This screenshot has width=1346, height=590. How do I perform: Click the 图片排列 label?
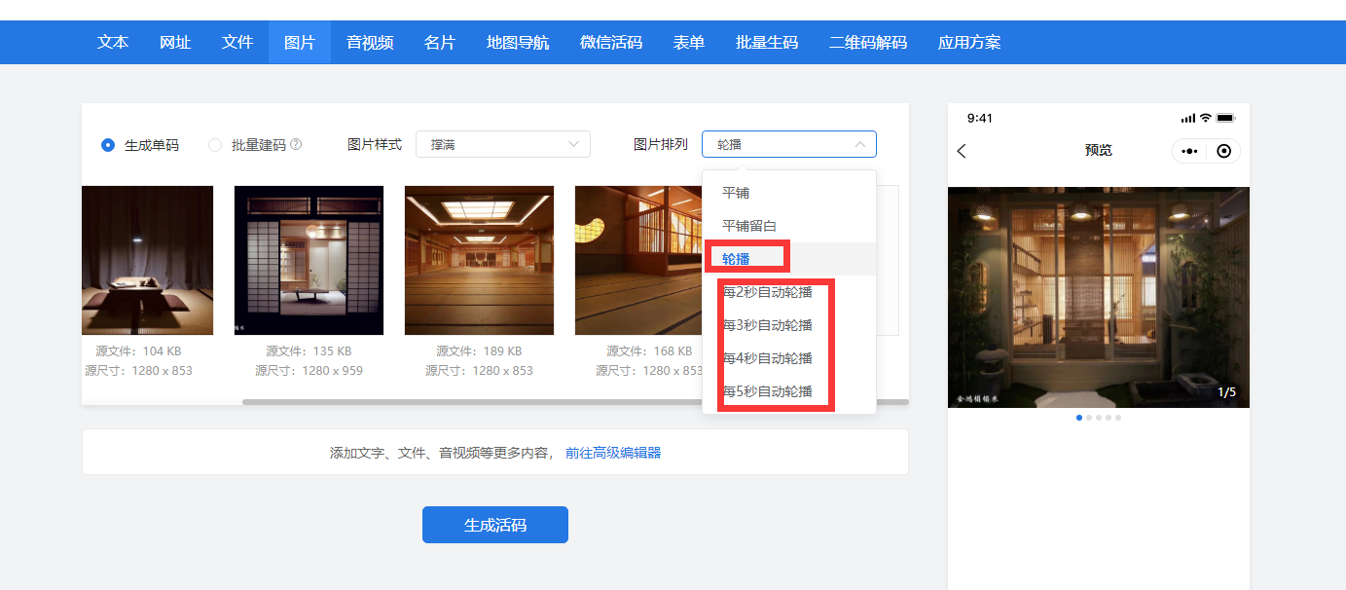coord(661,144)
